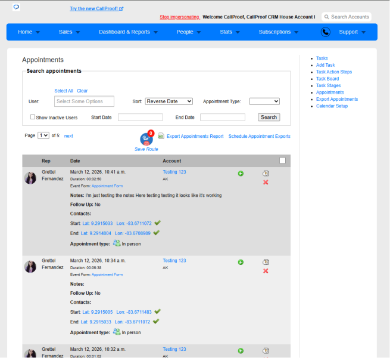
Task: Click Schedule Appointment Exports link
Action: click(260, 136)
